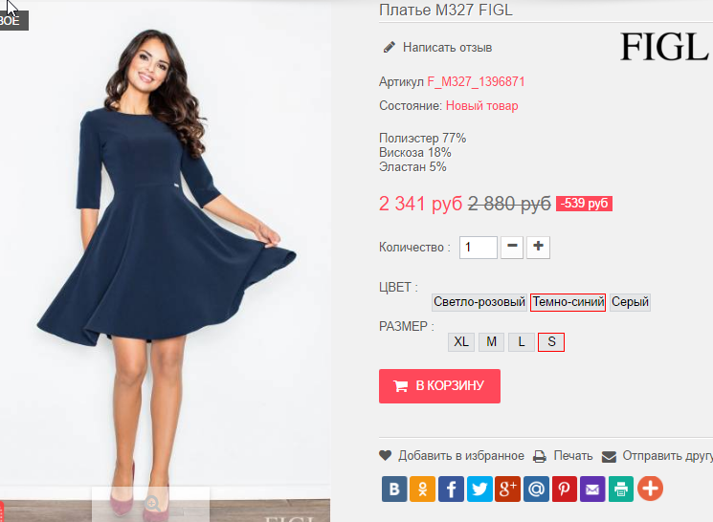
Task: Decrease quantity with the minus button
Action: coord(512,248)
